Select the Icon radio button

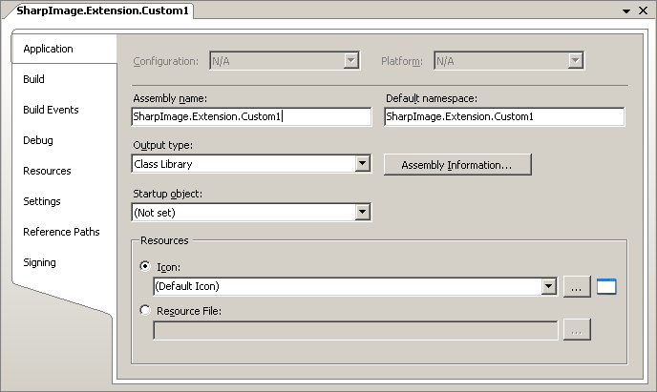point(145,267)
